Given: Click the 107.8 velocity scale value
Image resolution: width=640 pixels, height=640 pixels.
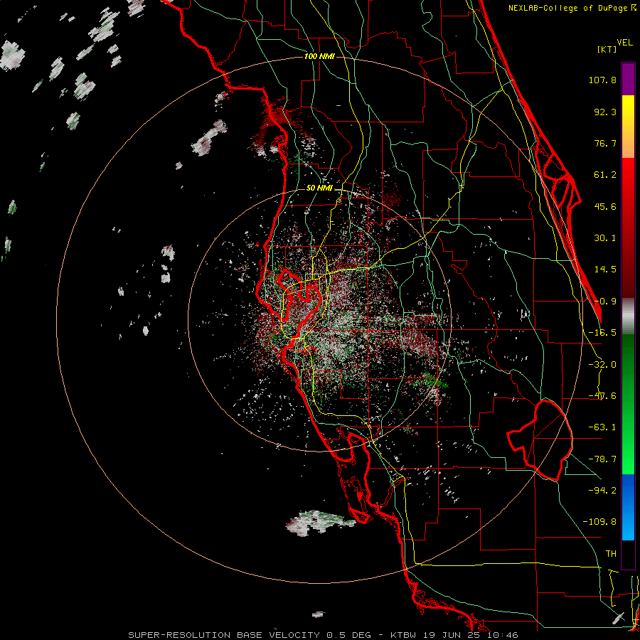Looking at the screenshot, I should tap(602, 80).
